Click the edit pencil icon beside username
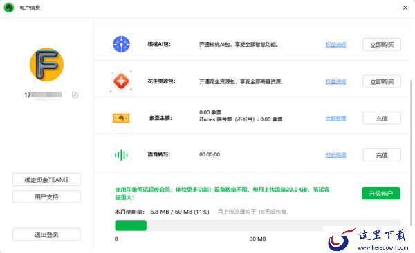415x253 pixels. [75, 94]
